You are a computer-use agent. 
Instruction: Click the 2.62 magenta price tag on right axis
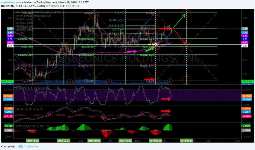click(245, 43)
